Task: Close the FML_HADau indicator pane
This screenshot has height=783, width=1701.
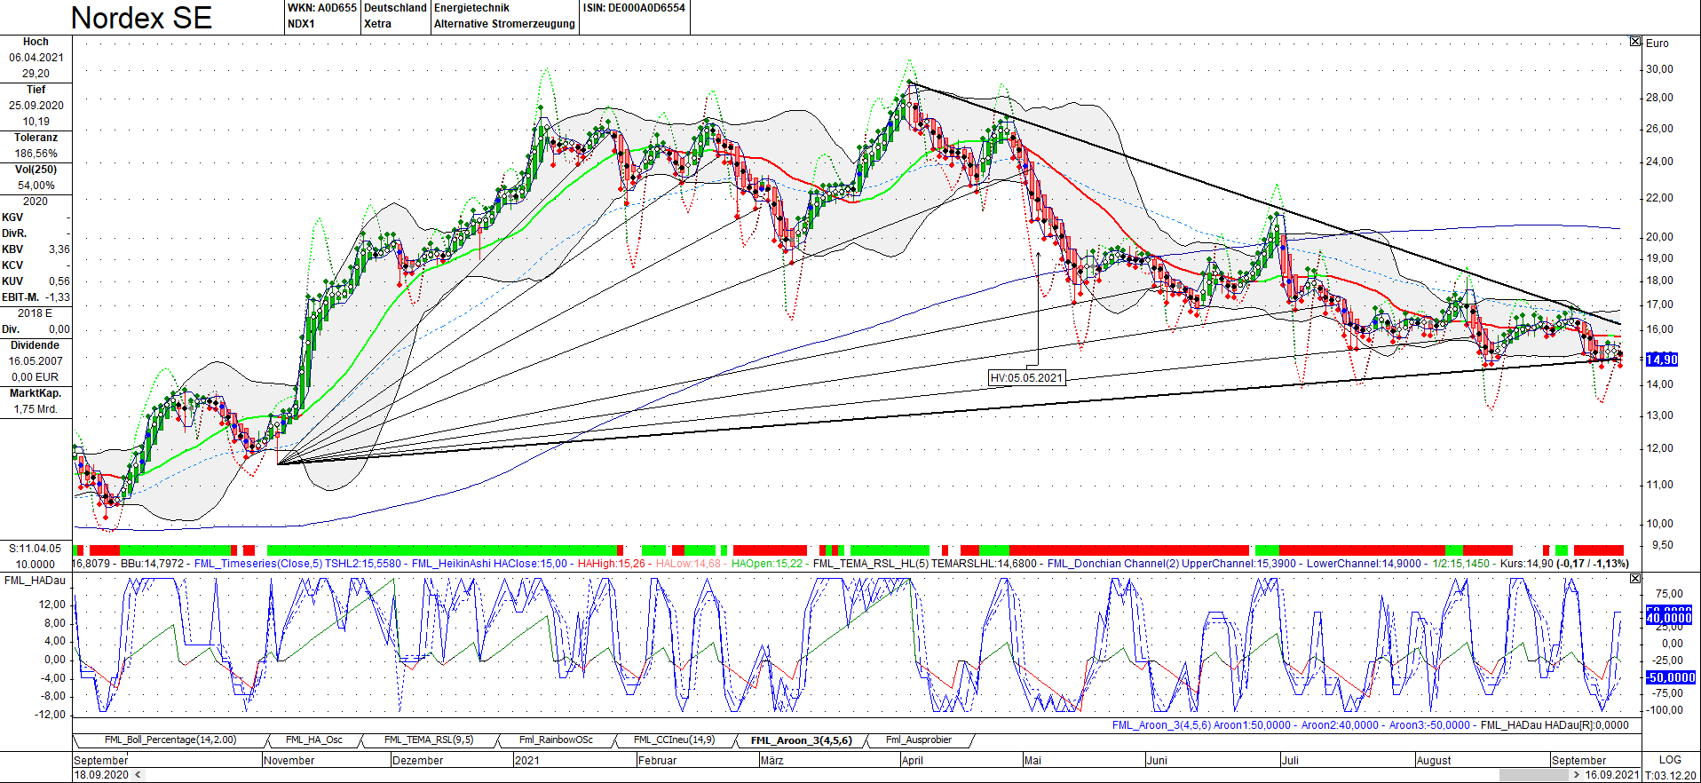Action: tap(1635, 579)
